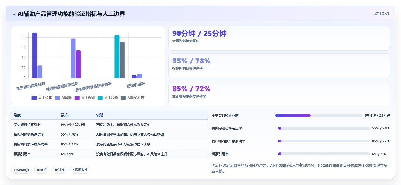
Task: Click the 对比矩阵 label in header
Action: (382, 13)
